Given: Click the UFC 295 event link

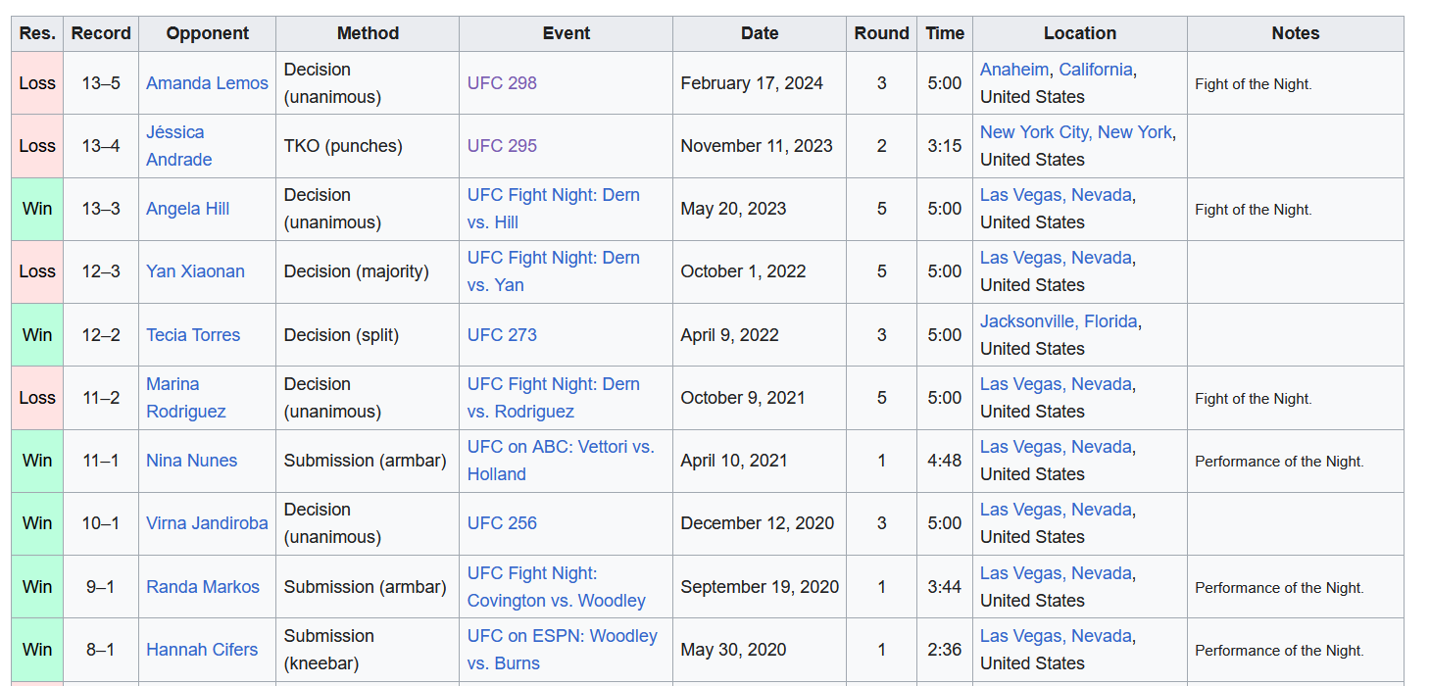Looking at the screenshot, I should [x=502, y=146].
